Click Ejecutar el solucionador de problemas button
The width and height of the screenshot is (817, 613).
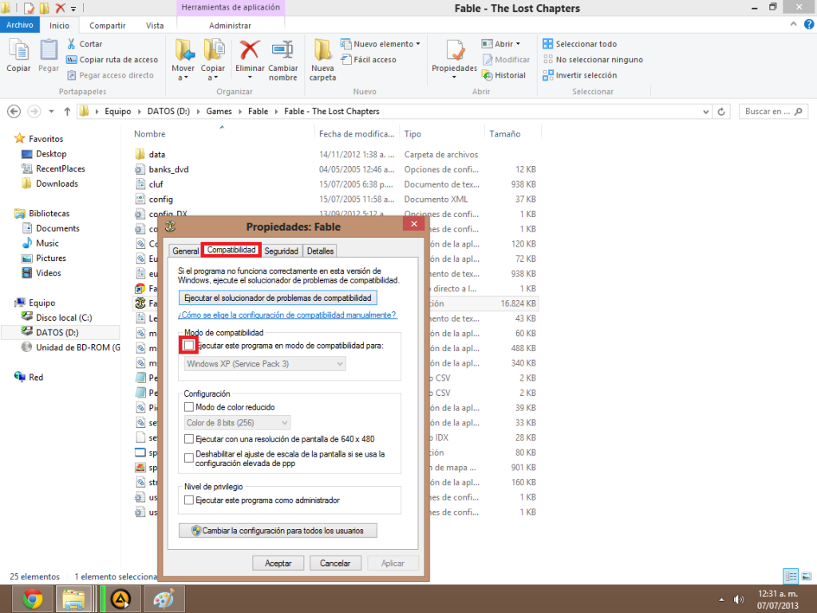pyautogui.click(x=278, y=299)
